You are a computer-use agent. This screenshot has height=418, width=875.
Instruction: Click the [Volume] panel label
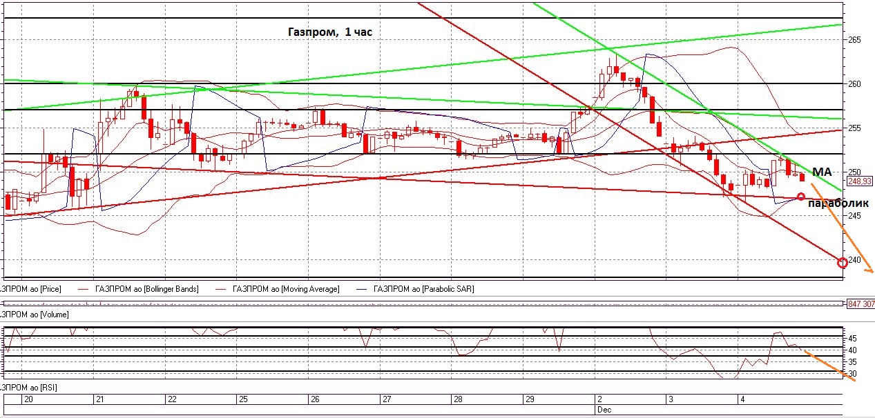[34, 315]
